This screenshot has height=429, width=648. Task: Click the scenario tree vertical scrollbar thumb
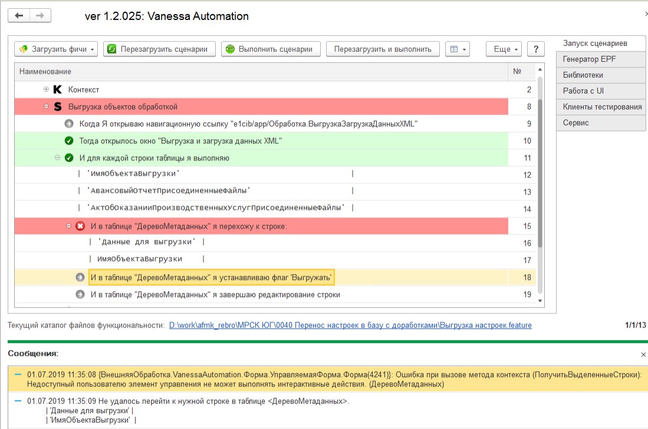point(540,173)
